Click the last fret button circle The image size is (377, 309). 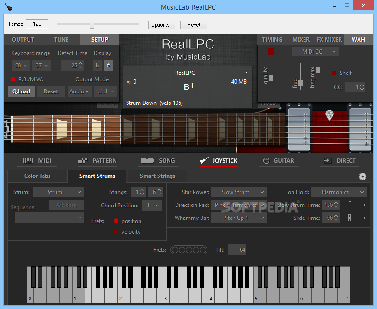[203, 250]
